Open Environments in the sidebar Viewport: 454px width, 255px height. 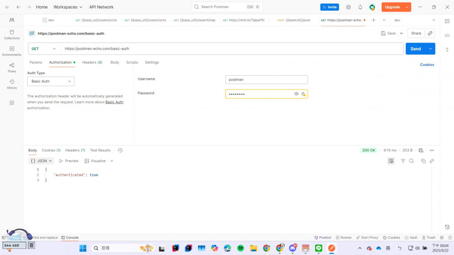click(x=12, y=51)
